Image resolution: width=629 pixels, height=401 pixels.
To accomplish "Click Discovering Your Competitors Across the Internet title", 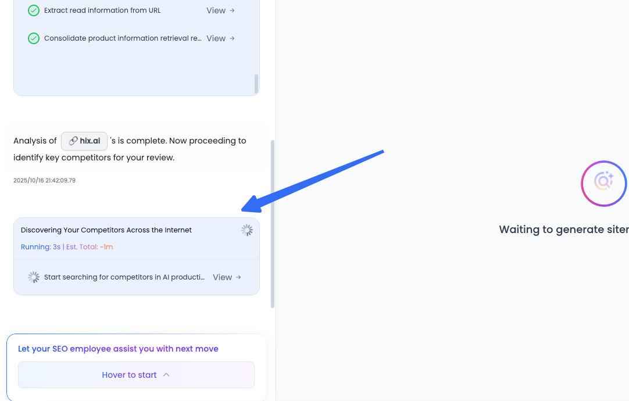I will point(106,230).
